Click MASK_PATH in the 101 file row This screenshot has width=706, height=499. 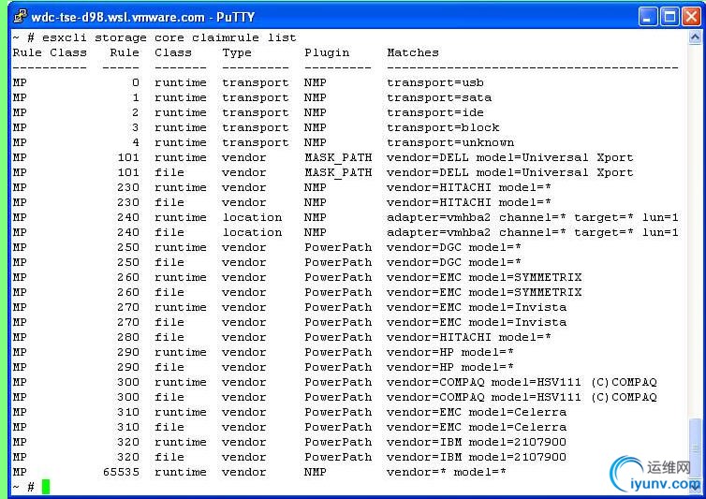pyautogui.click(x=338, y=172)
